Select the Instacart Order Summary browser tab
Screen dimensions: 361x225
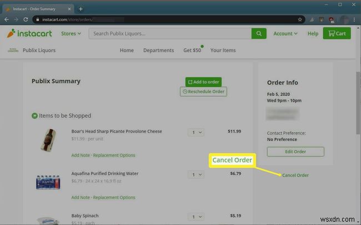coord(38,9)
